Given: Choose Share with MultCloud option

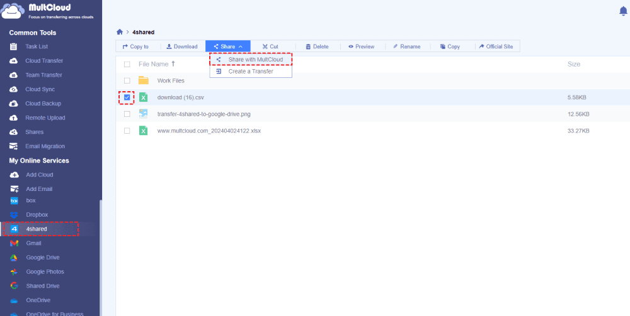Looking at the screenshot, I should 251,60.
